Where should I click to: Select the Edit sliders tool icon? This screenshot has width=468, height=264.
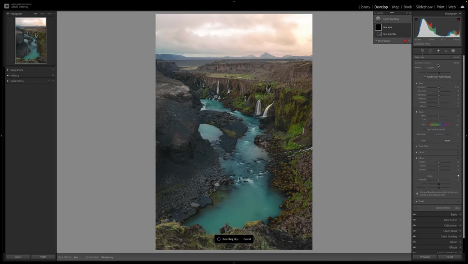coord(422,51)
